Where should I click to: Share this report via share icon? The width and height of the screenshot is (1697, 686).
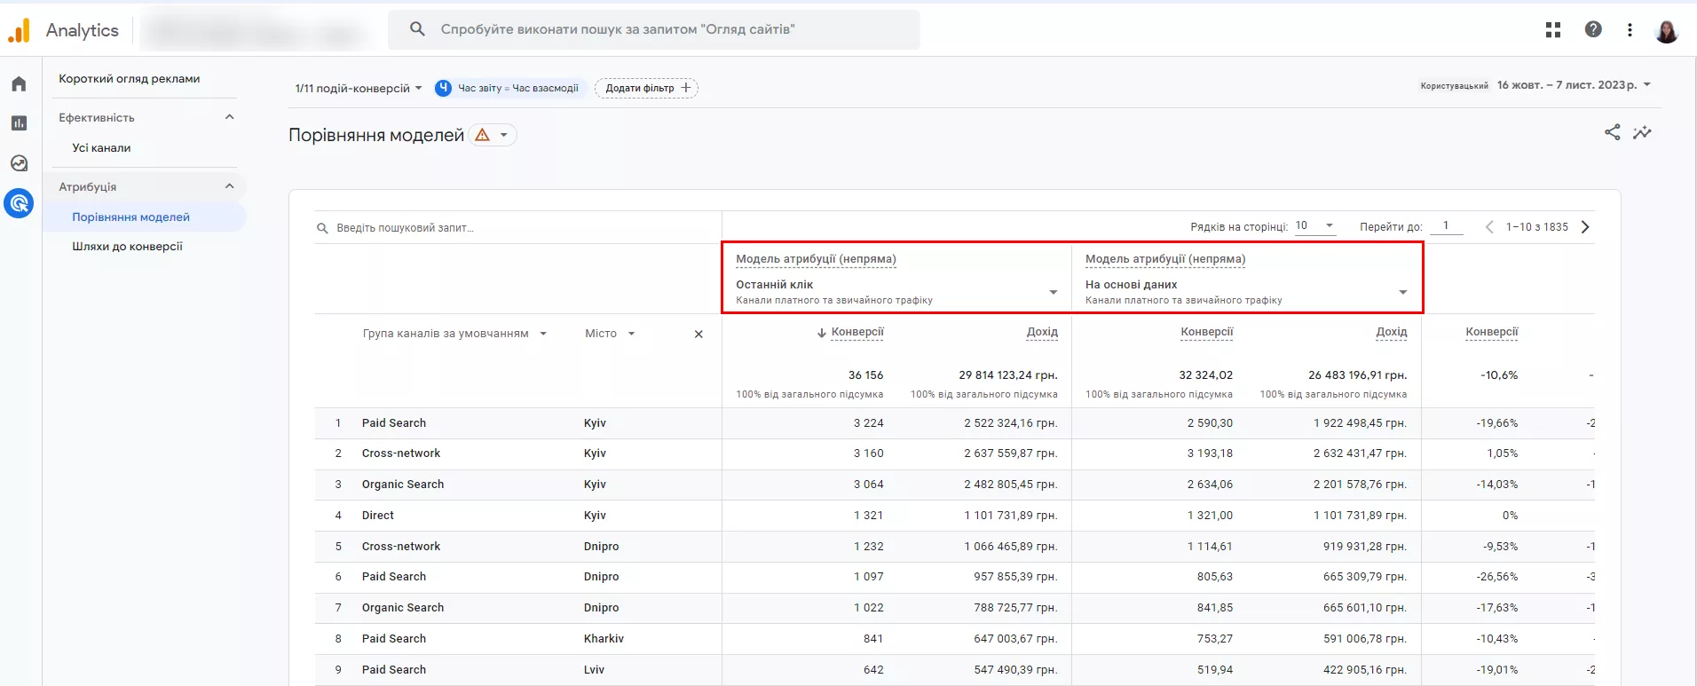point(1612,132)
